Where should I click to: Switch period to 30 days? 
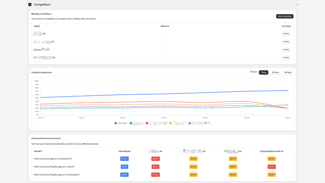[276, 72]
